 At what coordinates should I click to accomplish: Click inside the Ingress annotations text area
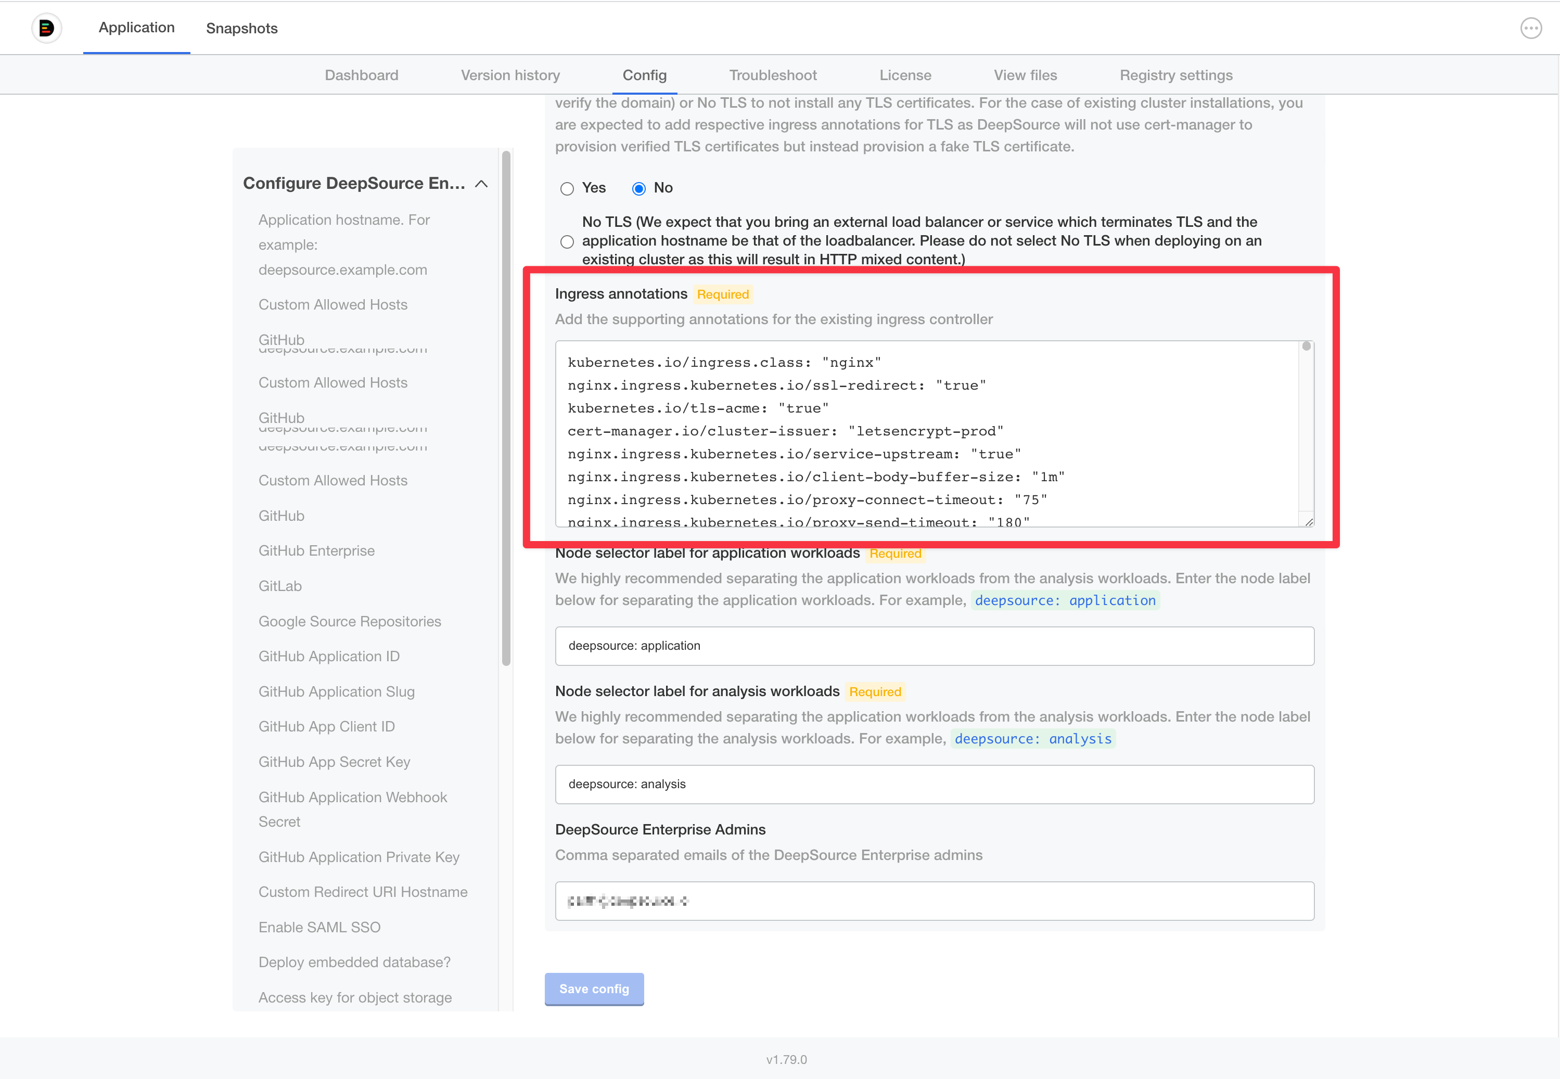click(933, 433)
